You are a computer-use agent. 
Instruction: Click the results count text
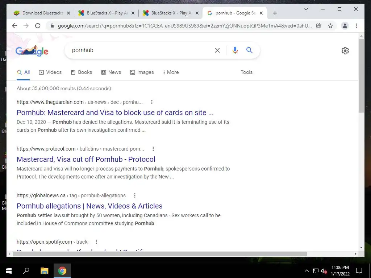[64, 88]
